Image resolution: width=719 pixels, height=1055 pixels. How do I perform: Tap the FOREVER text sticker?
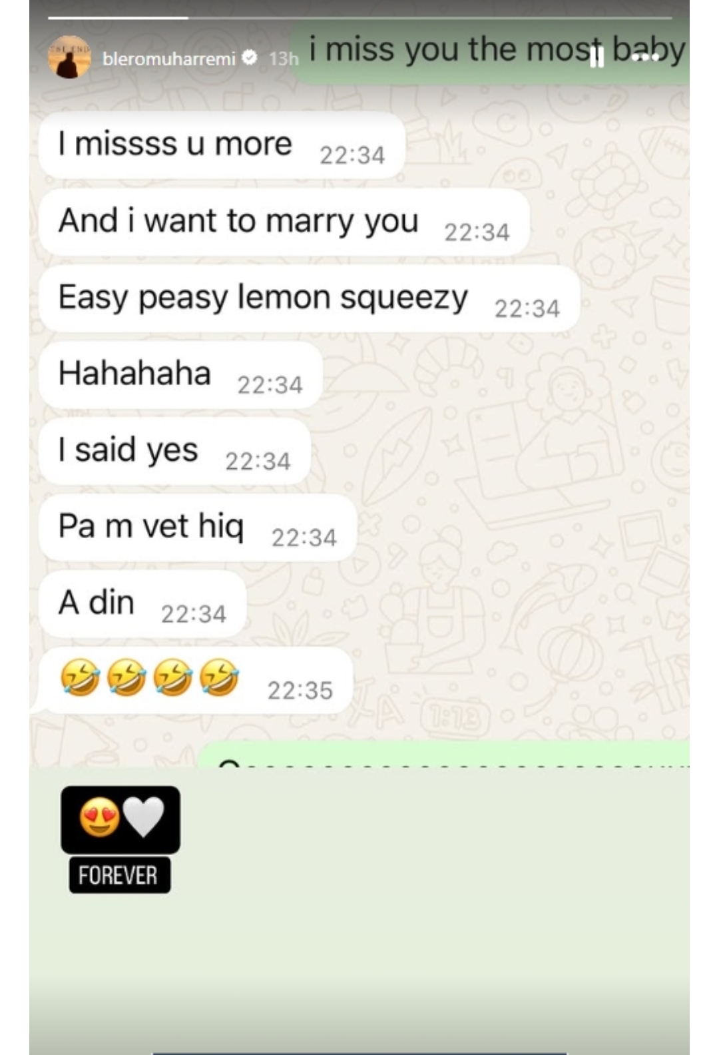point(119,875)
